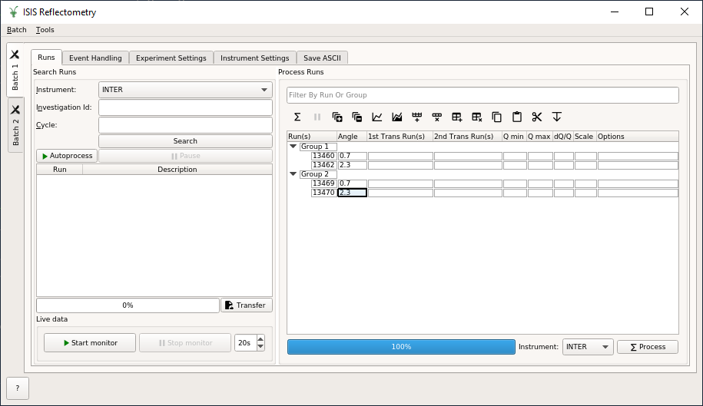
Task: Click the cut scissors icon
Action: tap(537, 117)
